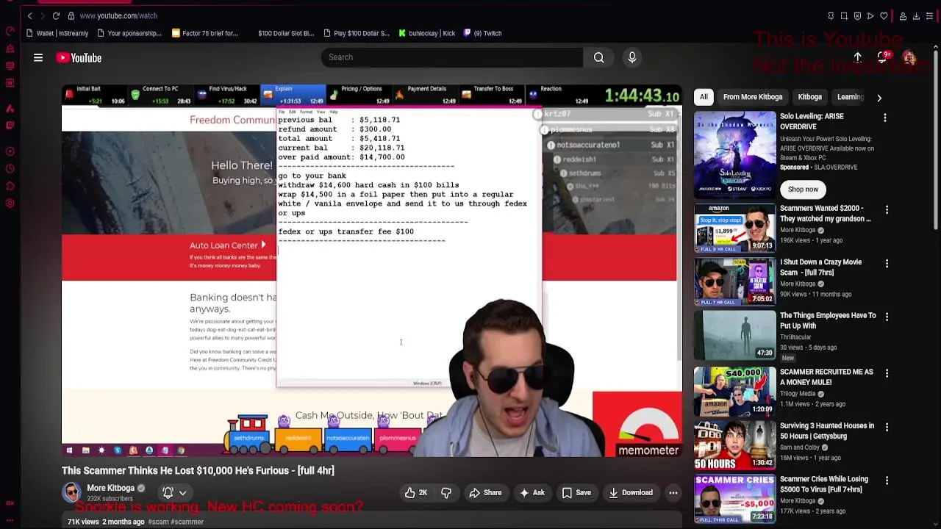
Task: Click the search magnifier button
Action: click(x=599, y=57)
